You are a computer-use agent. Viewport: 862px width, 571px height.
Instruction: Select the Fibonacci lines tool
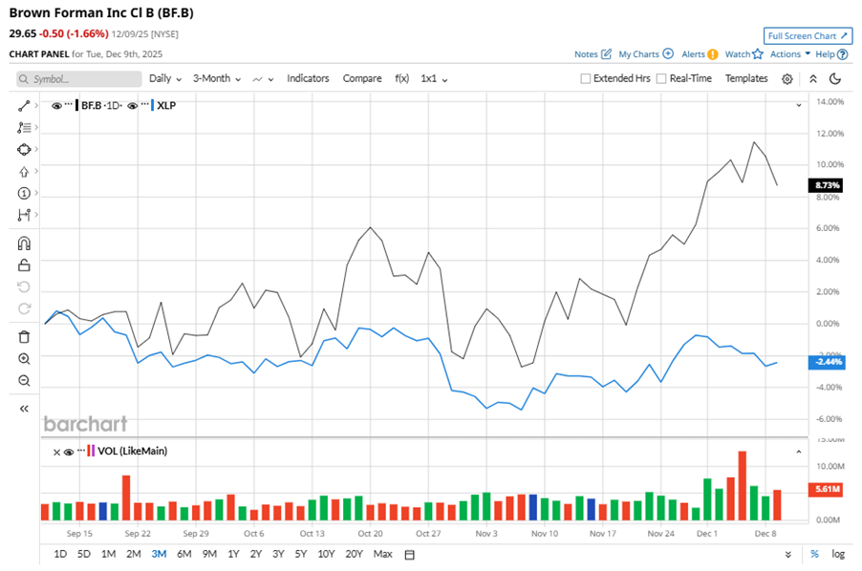24,127
